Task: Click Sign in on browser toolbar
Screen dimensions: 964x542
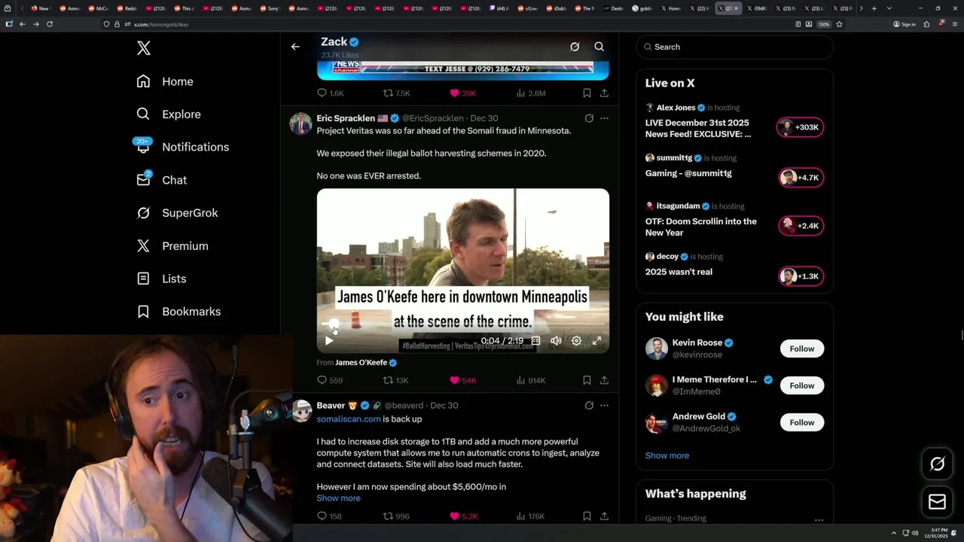Action: tap(905, 24)
